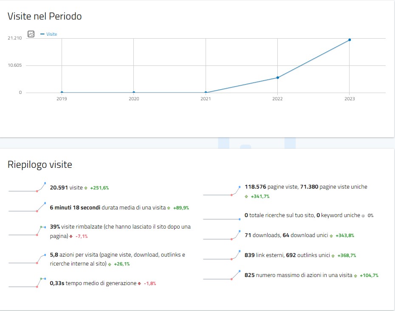Image resolution: width=395 pixels, height=311 pixels.
Task: Select the visite rimbalzate sparkline
Action: point(27,231)
